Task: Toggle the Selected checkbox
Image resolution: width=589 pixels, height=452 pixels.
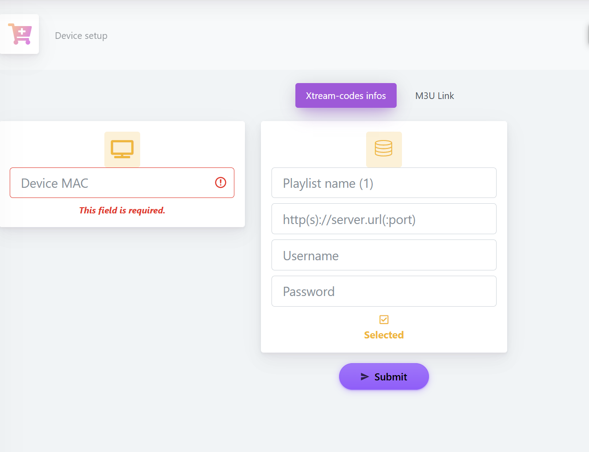Action: click(x=384, y=319)
